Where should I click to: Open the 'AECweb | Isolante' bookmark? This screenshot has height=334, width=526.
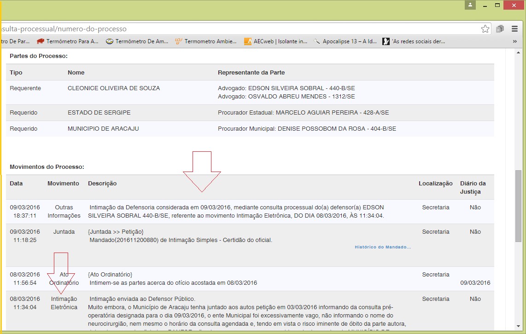pyautogui.click(x=275, y=41)
